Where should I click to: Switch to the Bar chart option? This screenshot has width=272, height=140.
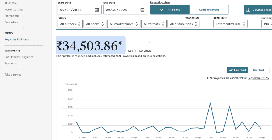click(x=259, y=70)
